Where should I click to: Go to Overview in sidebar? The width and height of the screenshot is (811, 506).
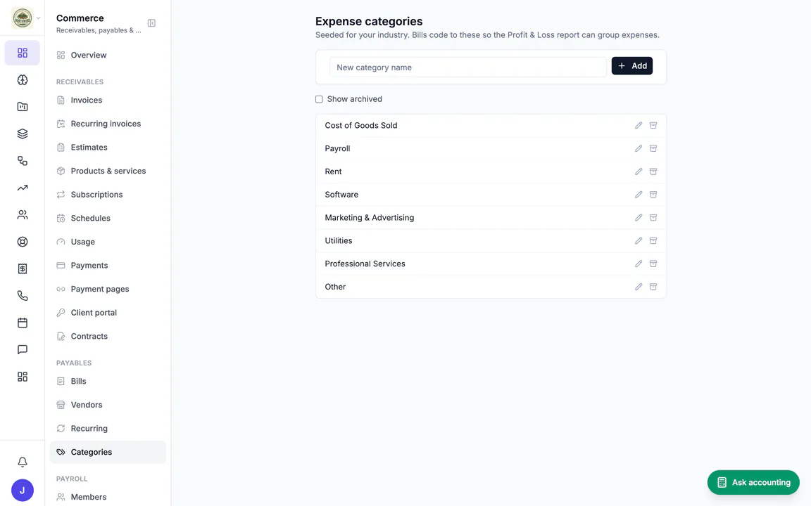[108, 56]
